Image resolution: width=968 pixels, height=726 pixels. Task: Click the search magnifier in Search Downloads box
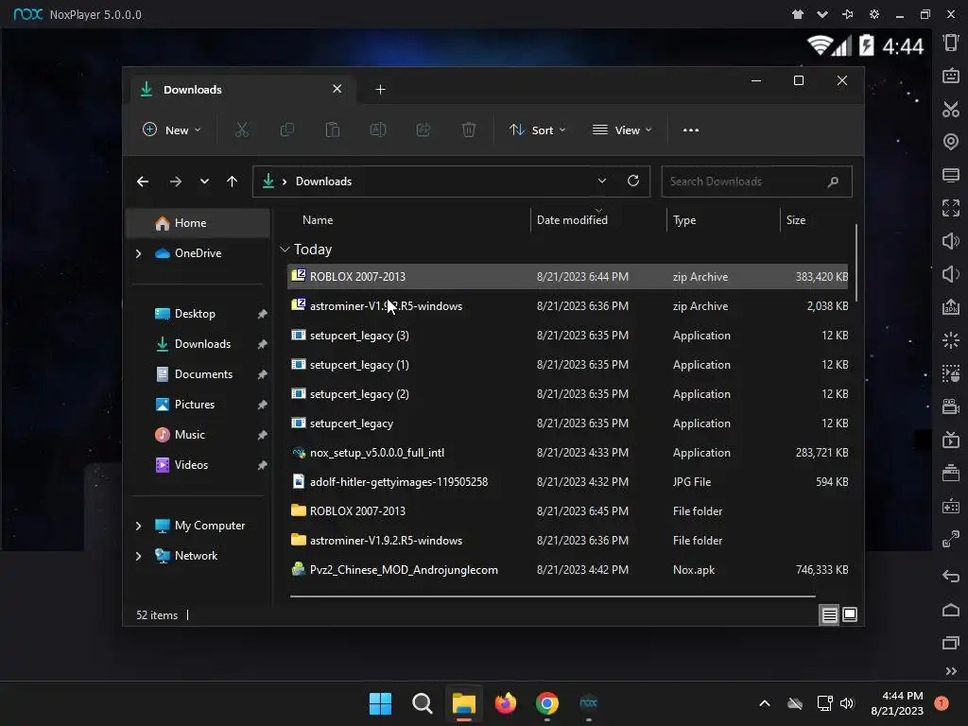pyautogui.click(x=833, y=181)
